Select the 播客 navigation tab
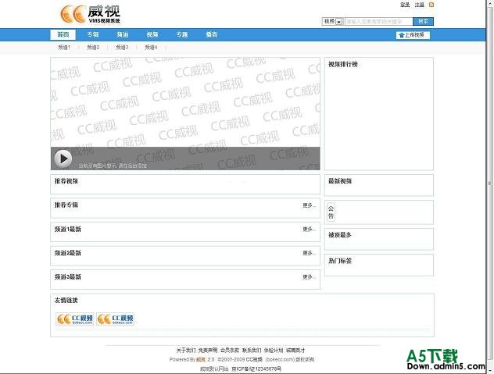The image size is (494, 374). click(x=212, y=34)
